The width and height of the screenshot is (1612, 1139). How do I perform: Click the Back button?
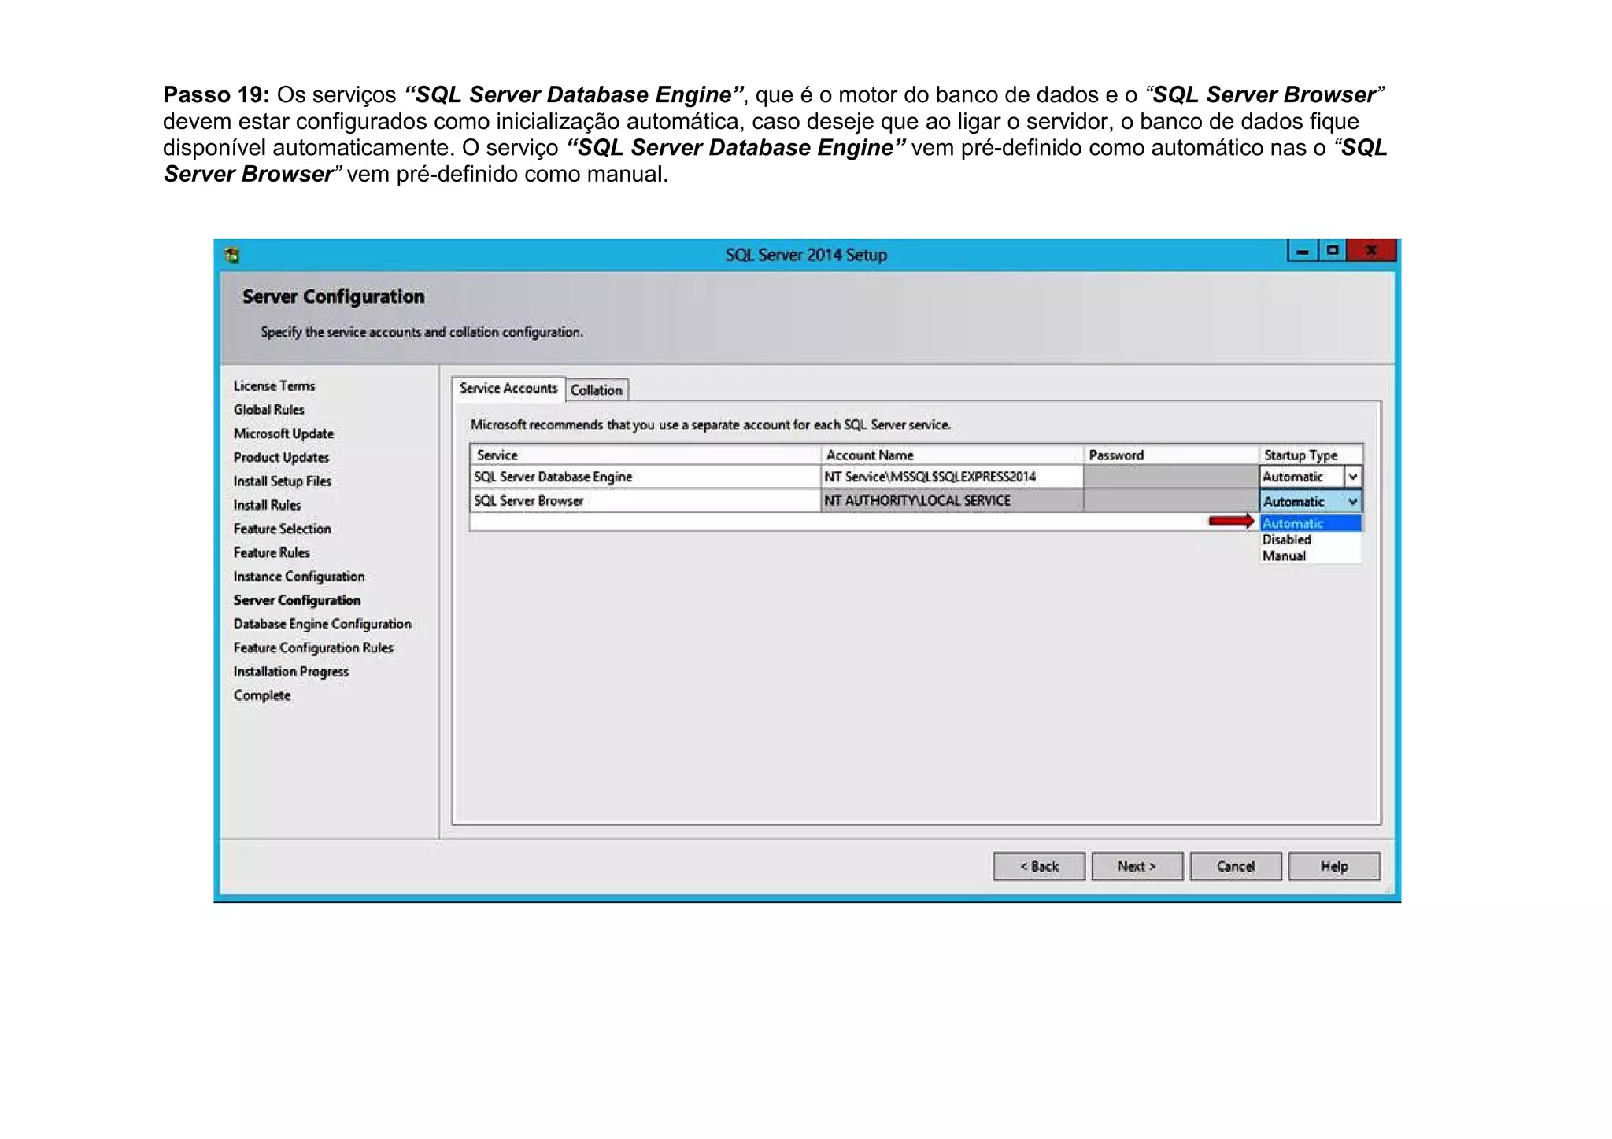[1039, 866]
